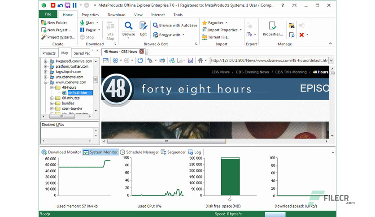Switch to the Internet ribbon tab

[158, 15]
